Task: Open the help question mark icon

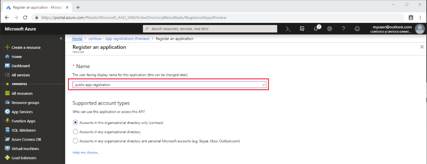Action: [344, 29]
